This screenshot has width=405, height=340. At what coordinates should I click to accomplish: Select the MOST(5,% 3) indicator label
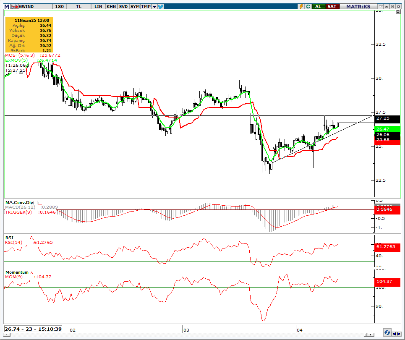click(20, 55)
